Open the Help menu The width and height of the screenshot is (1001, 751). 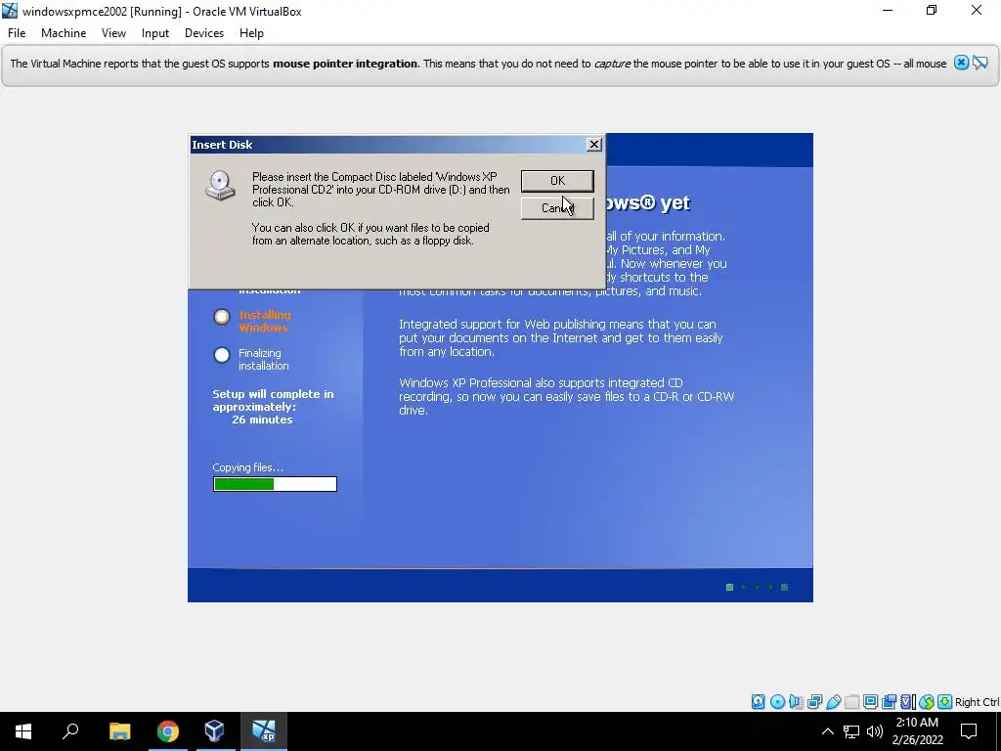tap(251, 33)
